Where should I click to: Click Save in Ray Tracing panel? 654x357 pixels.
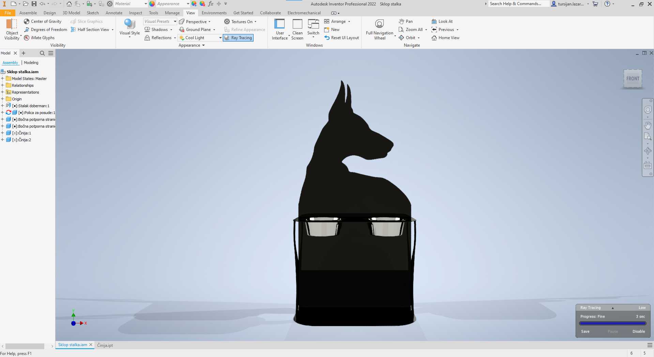click(585, 331)
